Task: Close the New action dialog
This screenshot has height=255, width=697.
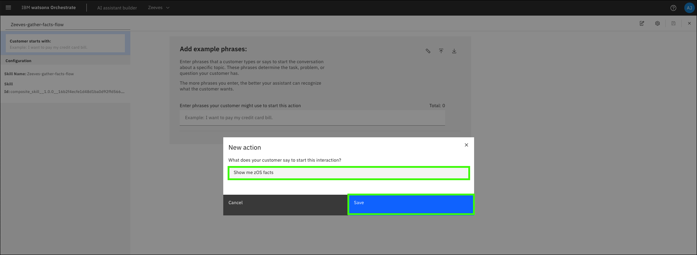Action: pyautogui.click(x=466, y=145)
